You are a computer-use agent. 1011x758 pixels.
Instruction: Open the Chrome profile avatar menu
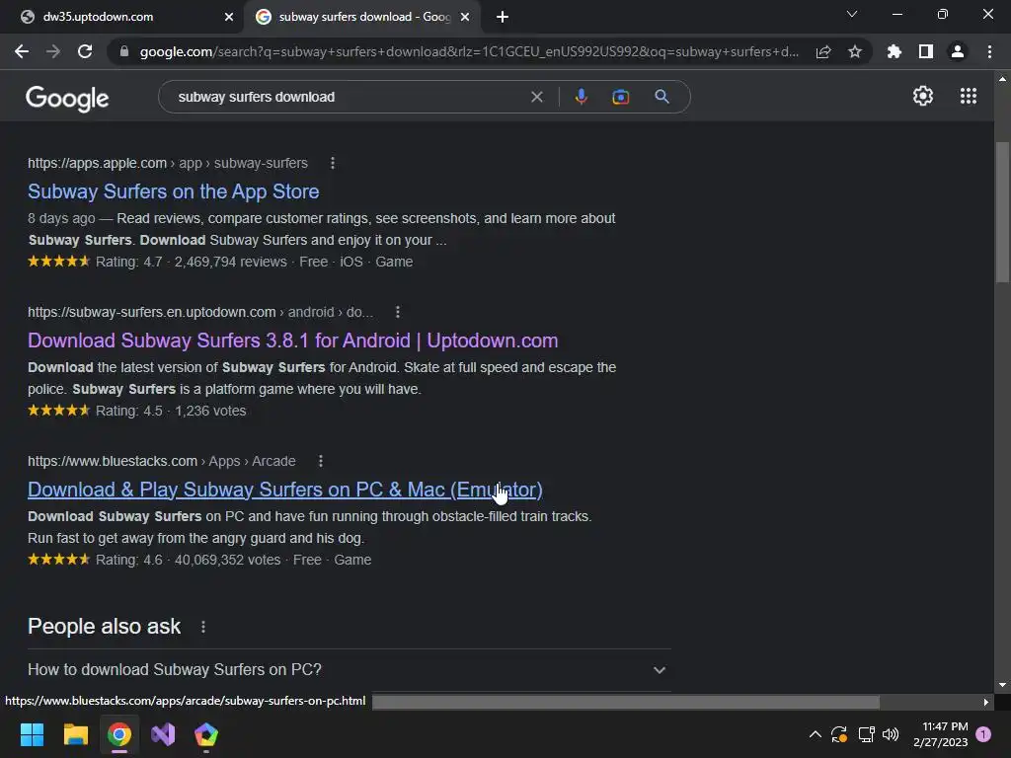958,51
